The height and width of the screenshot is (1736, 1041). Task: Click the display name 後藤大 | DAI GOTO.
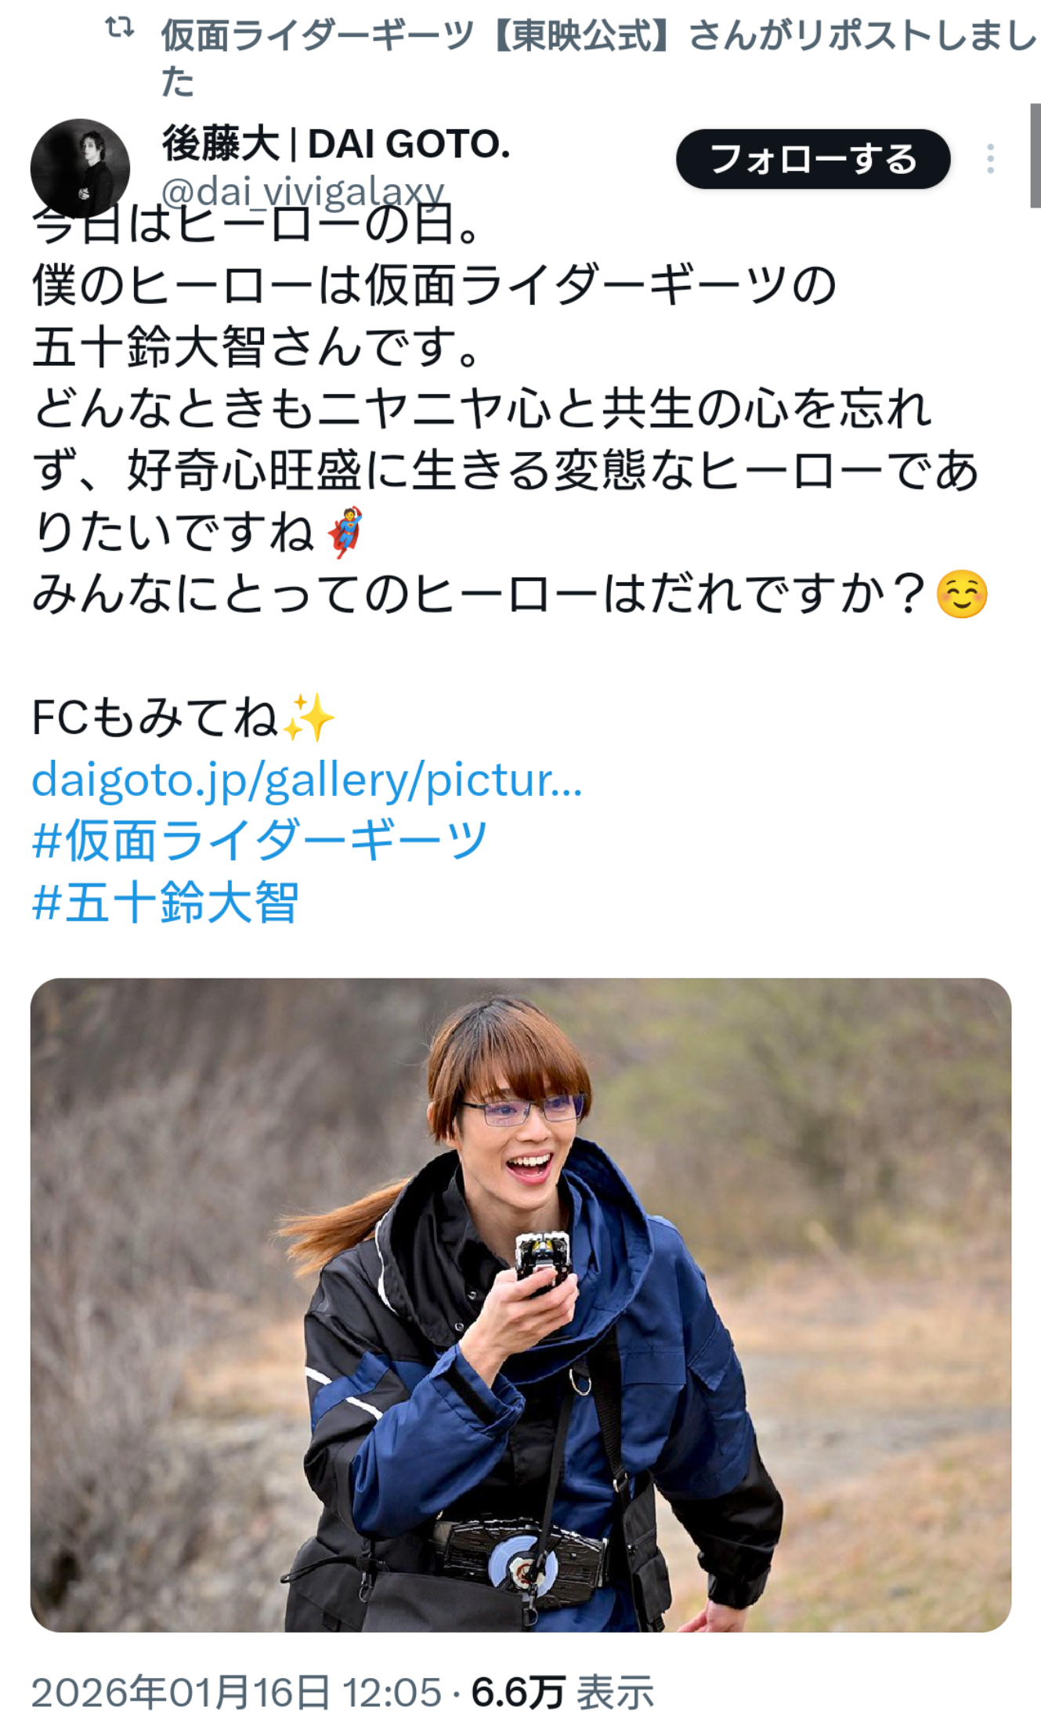pyautogui.click(x=336, y=144)
